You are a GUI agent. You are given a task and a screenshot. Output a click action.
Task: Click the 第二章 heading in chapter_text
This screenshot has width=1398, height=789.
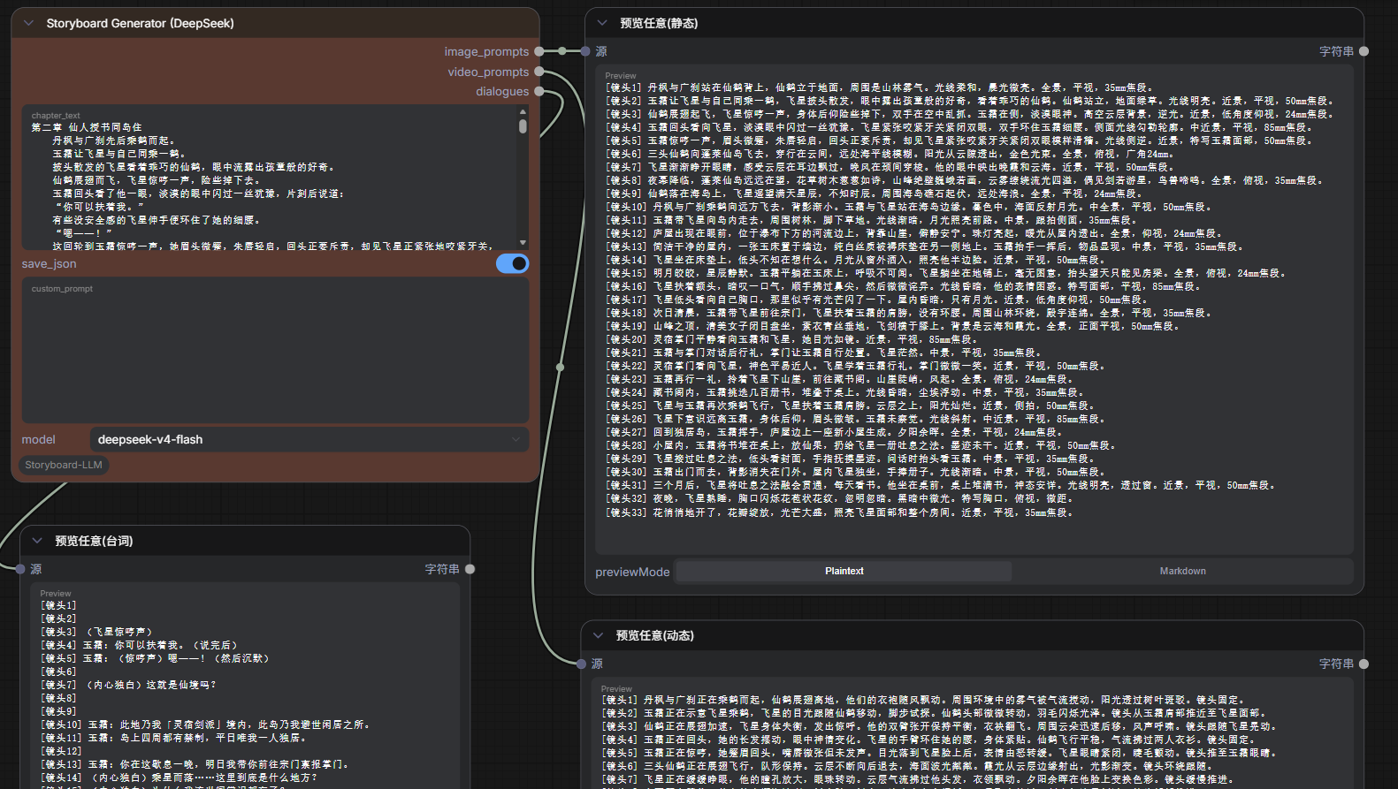click(86, 127)
